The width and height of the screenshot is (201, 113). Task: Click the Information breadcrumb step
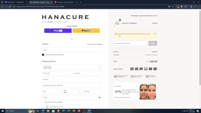click(x=50, y=22)
